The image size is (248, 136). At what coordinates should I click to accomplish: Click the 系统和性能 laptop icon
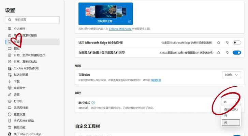(x=10, y=108)
